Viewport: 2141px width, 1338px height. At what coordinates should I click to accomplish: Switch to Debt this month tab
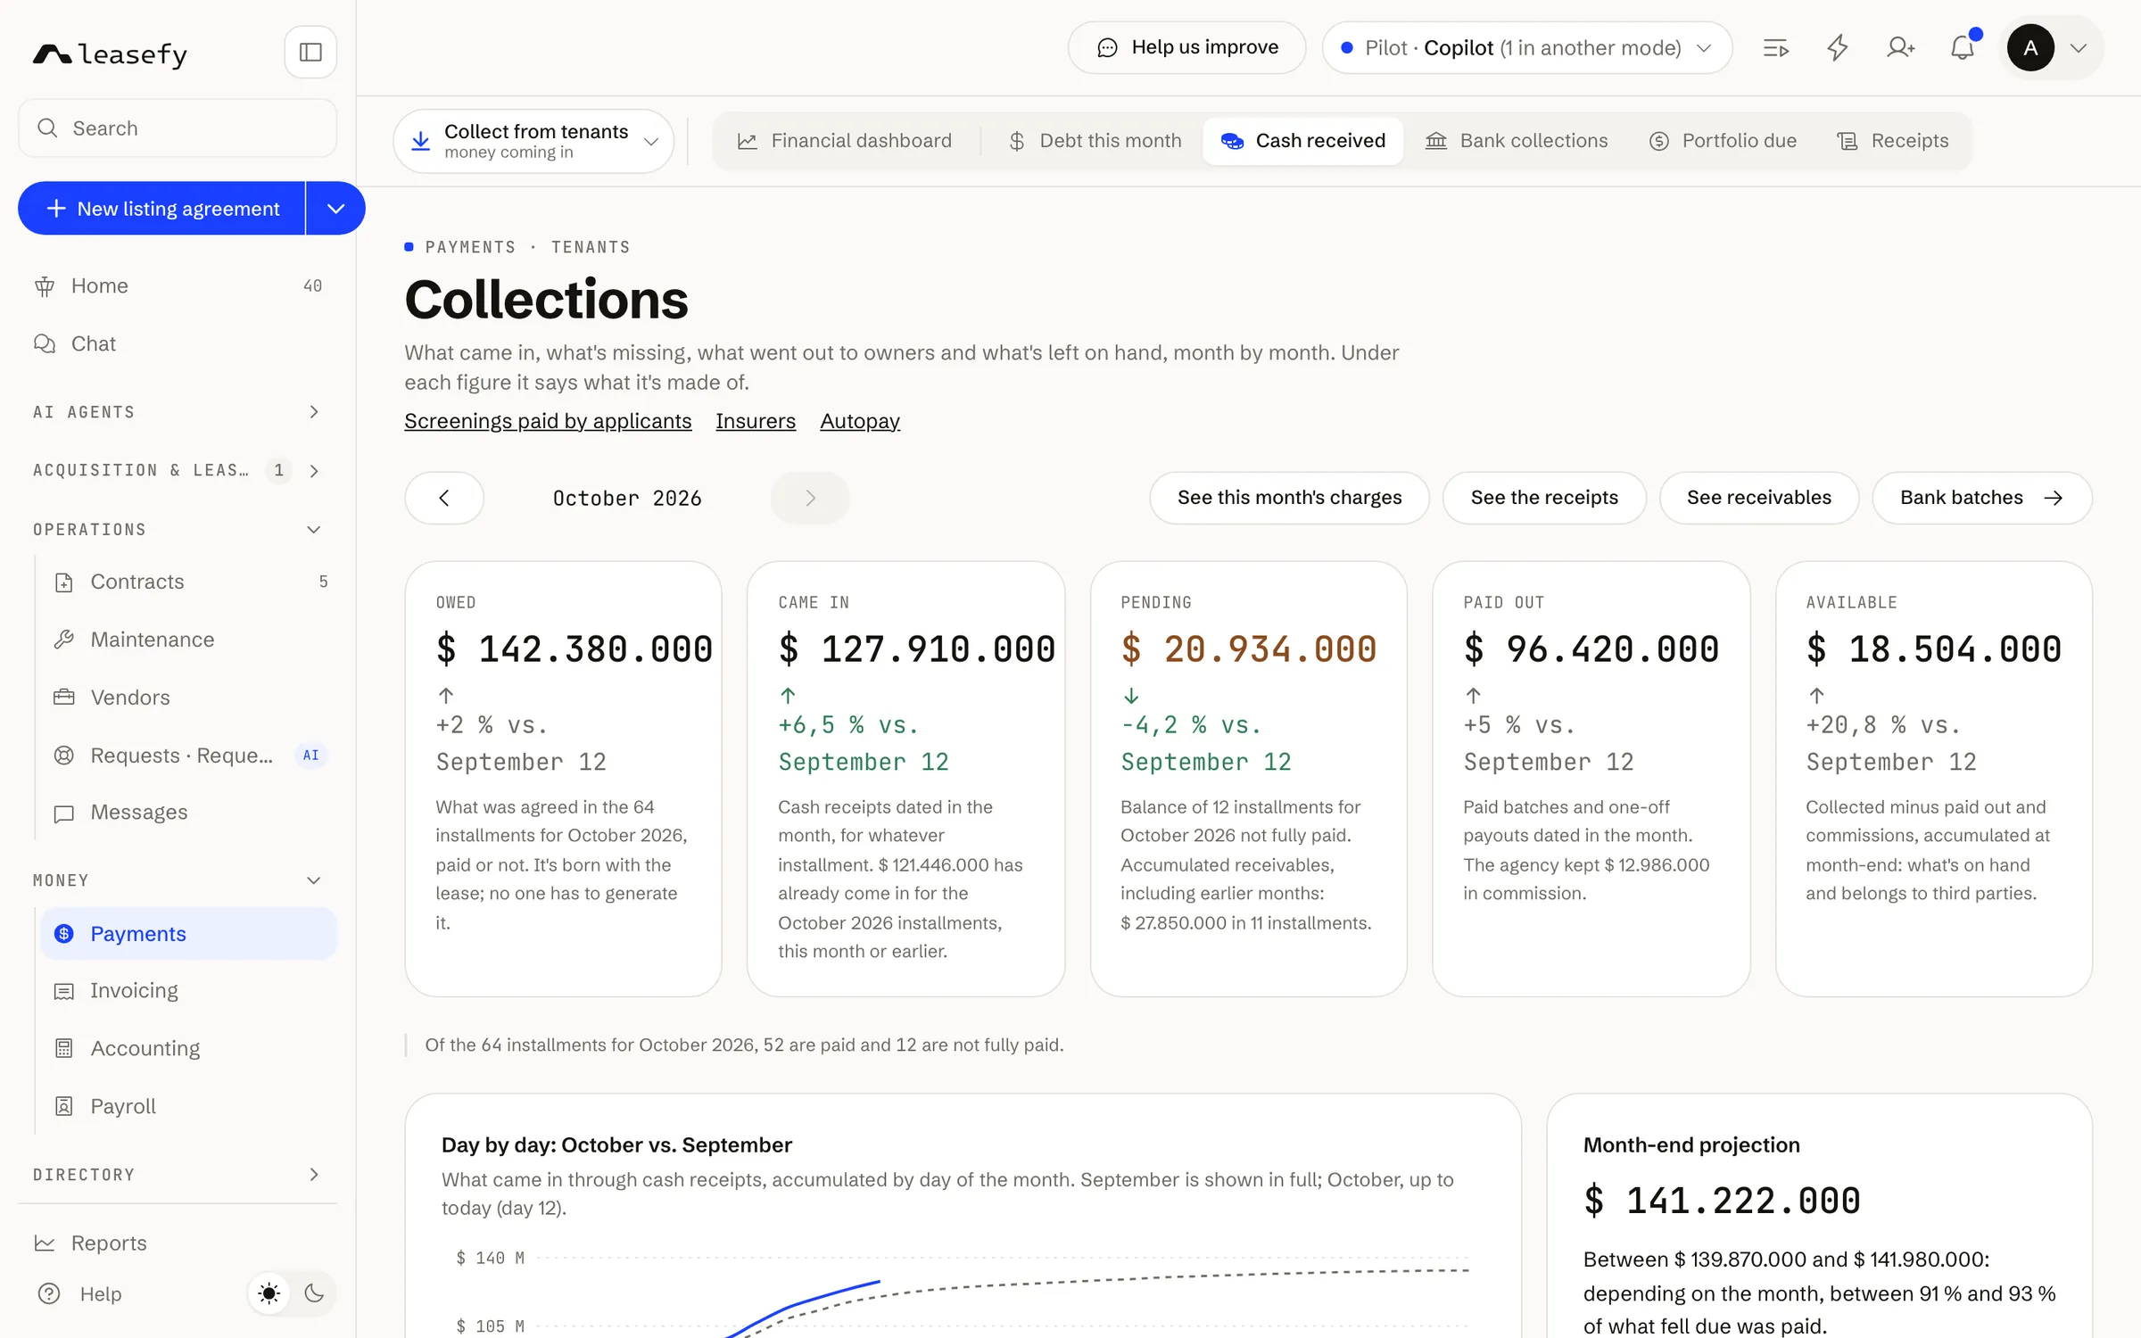[x=1095, y=141]
